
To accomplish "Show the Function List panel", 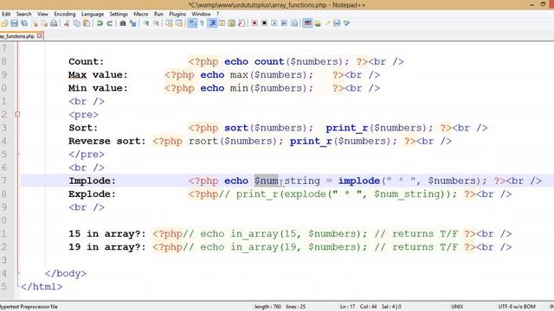I will [x=242, y=23].
